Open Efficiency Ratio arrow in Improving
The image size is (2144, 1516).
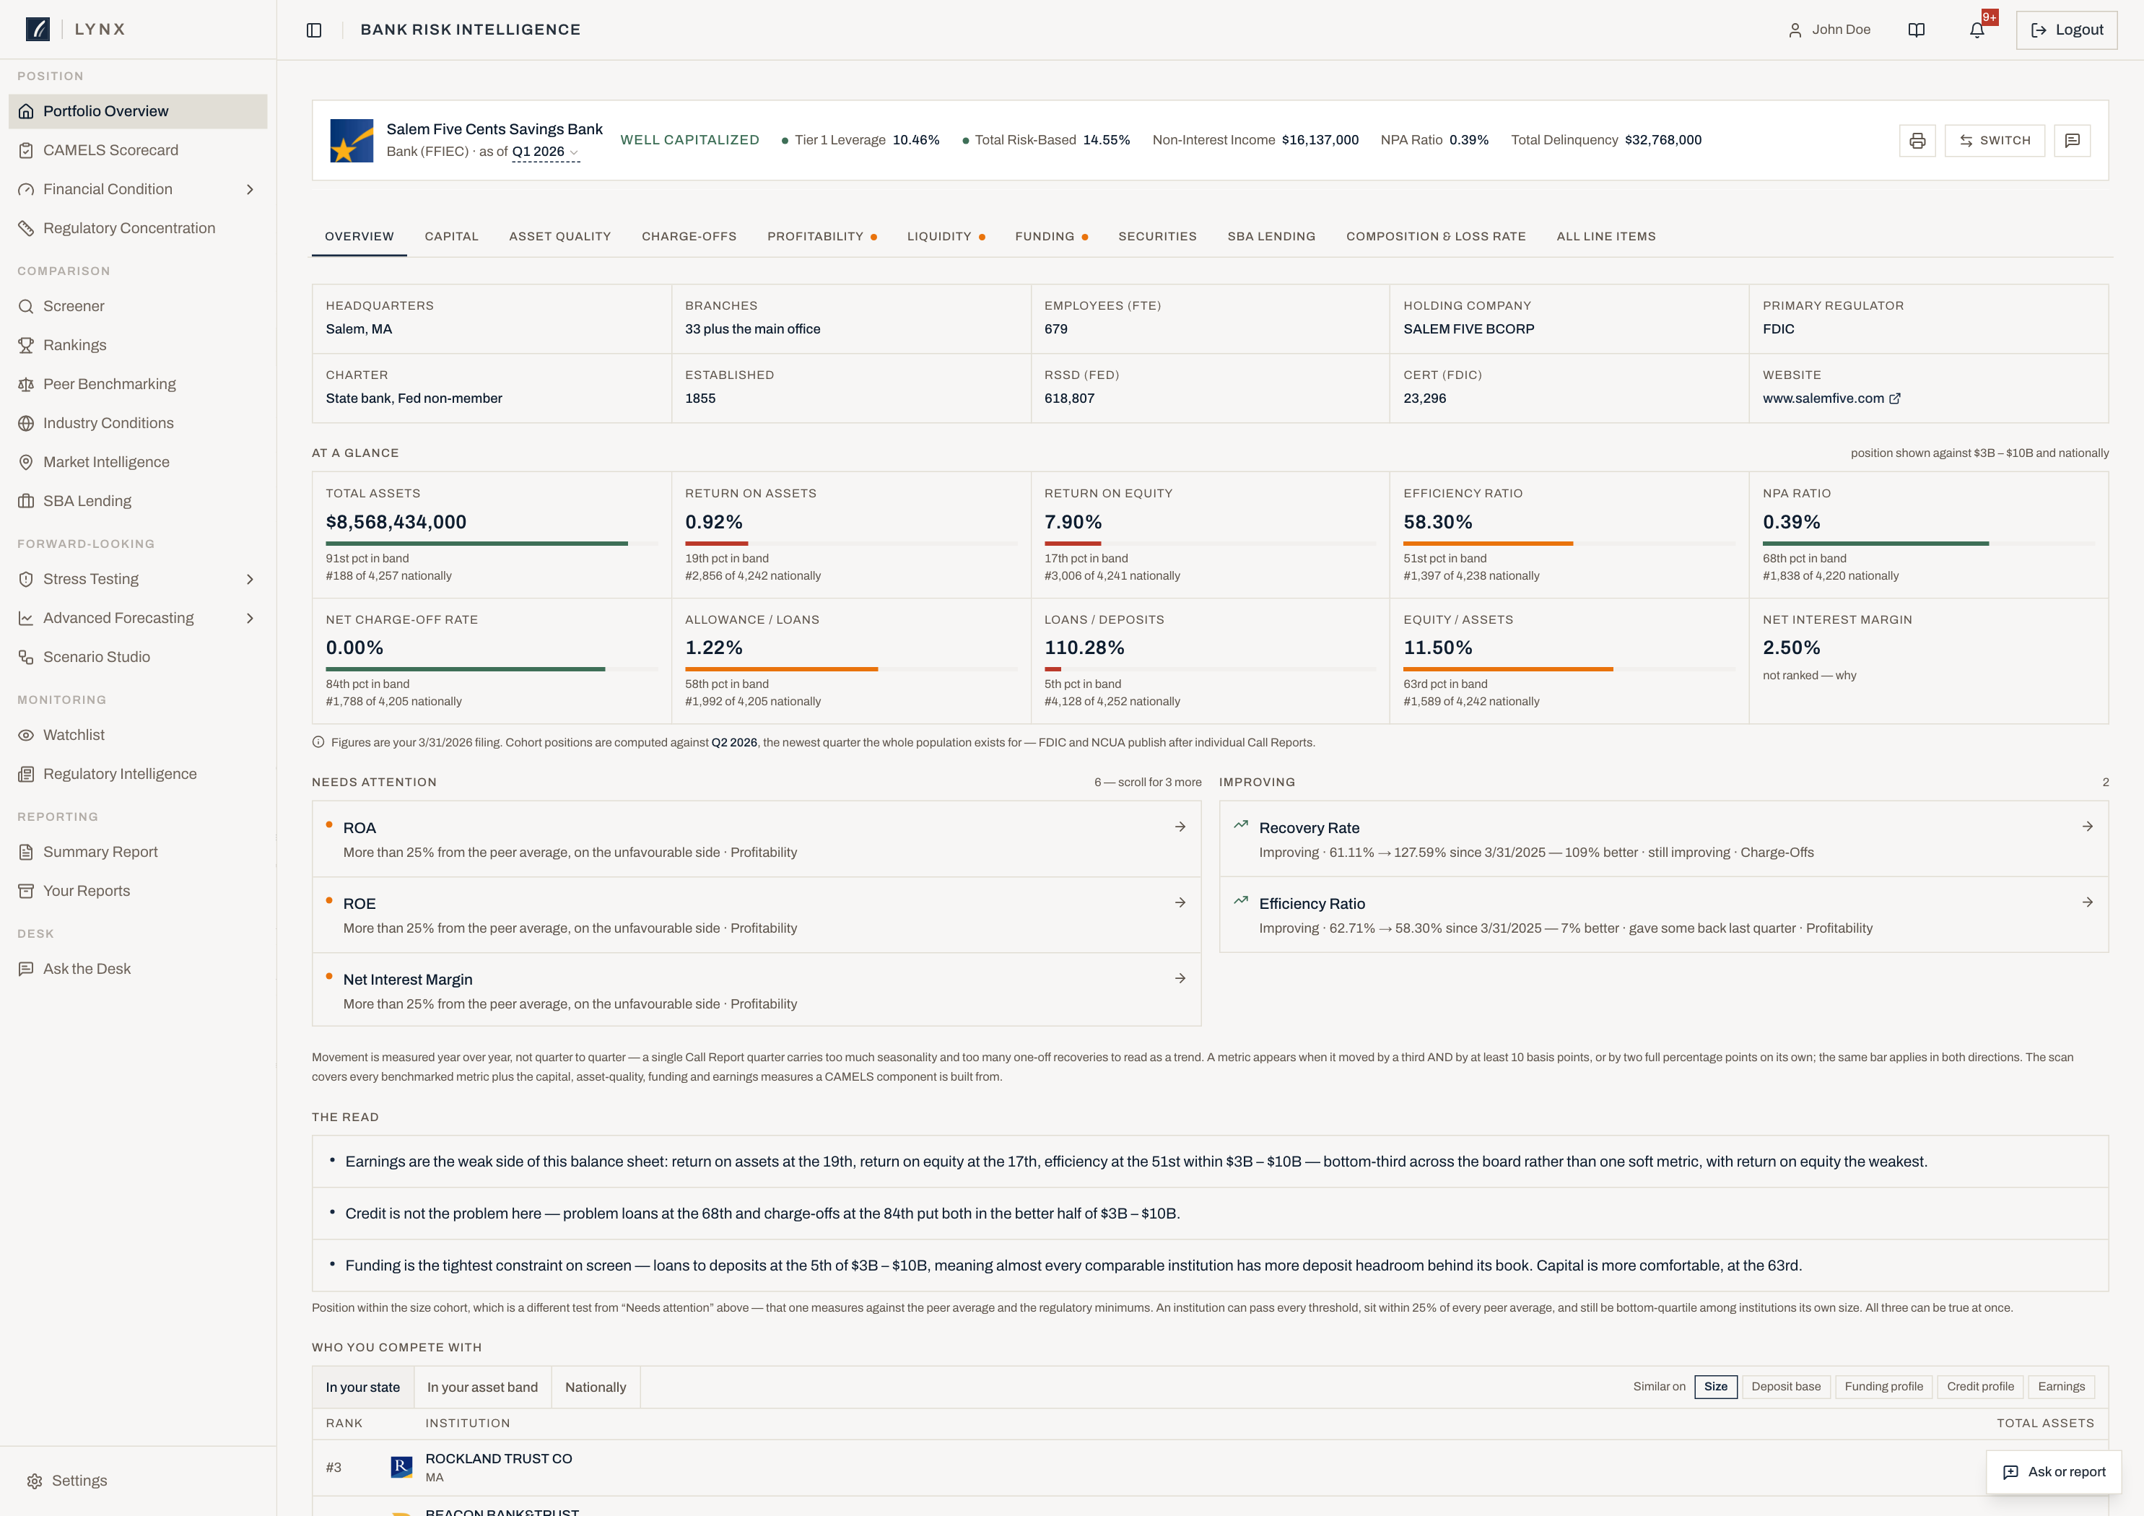click(2087, 902)
